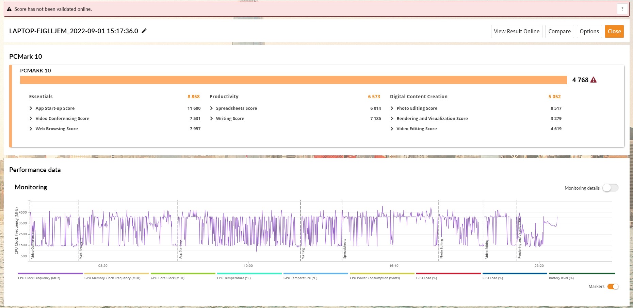633x308 pixels.
Task: Click the orange Close button
Action: (614, 31)
